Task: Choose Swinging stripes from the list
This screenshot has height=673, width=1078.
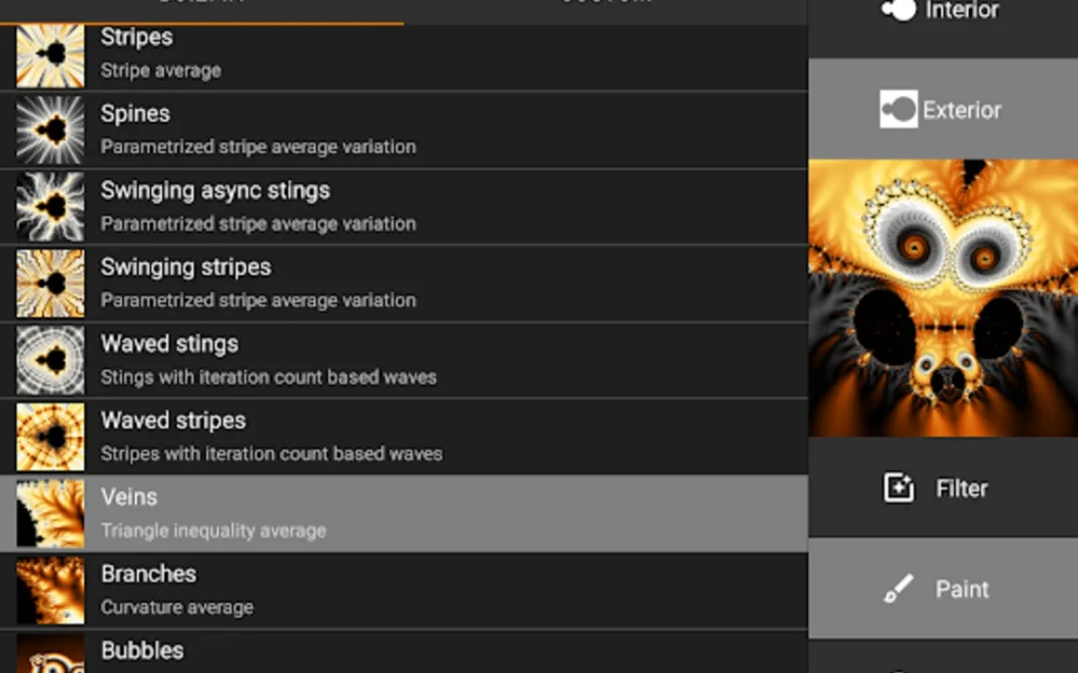Action: [x=185, y=267]
